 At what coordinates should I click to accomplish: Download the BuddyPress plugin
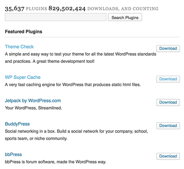(168, 126)
